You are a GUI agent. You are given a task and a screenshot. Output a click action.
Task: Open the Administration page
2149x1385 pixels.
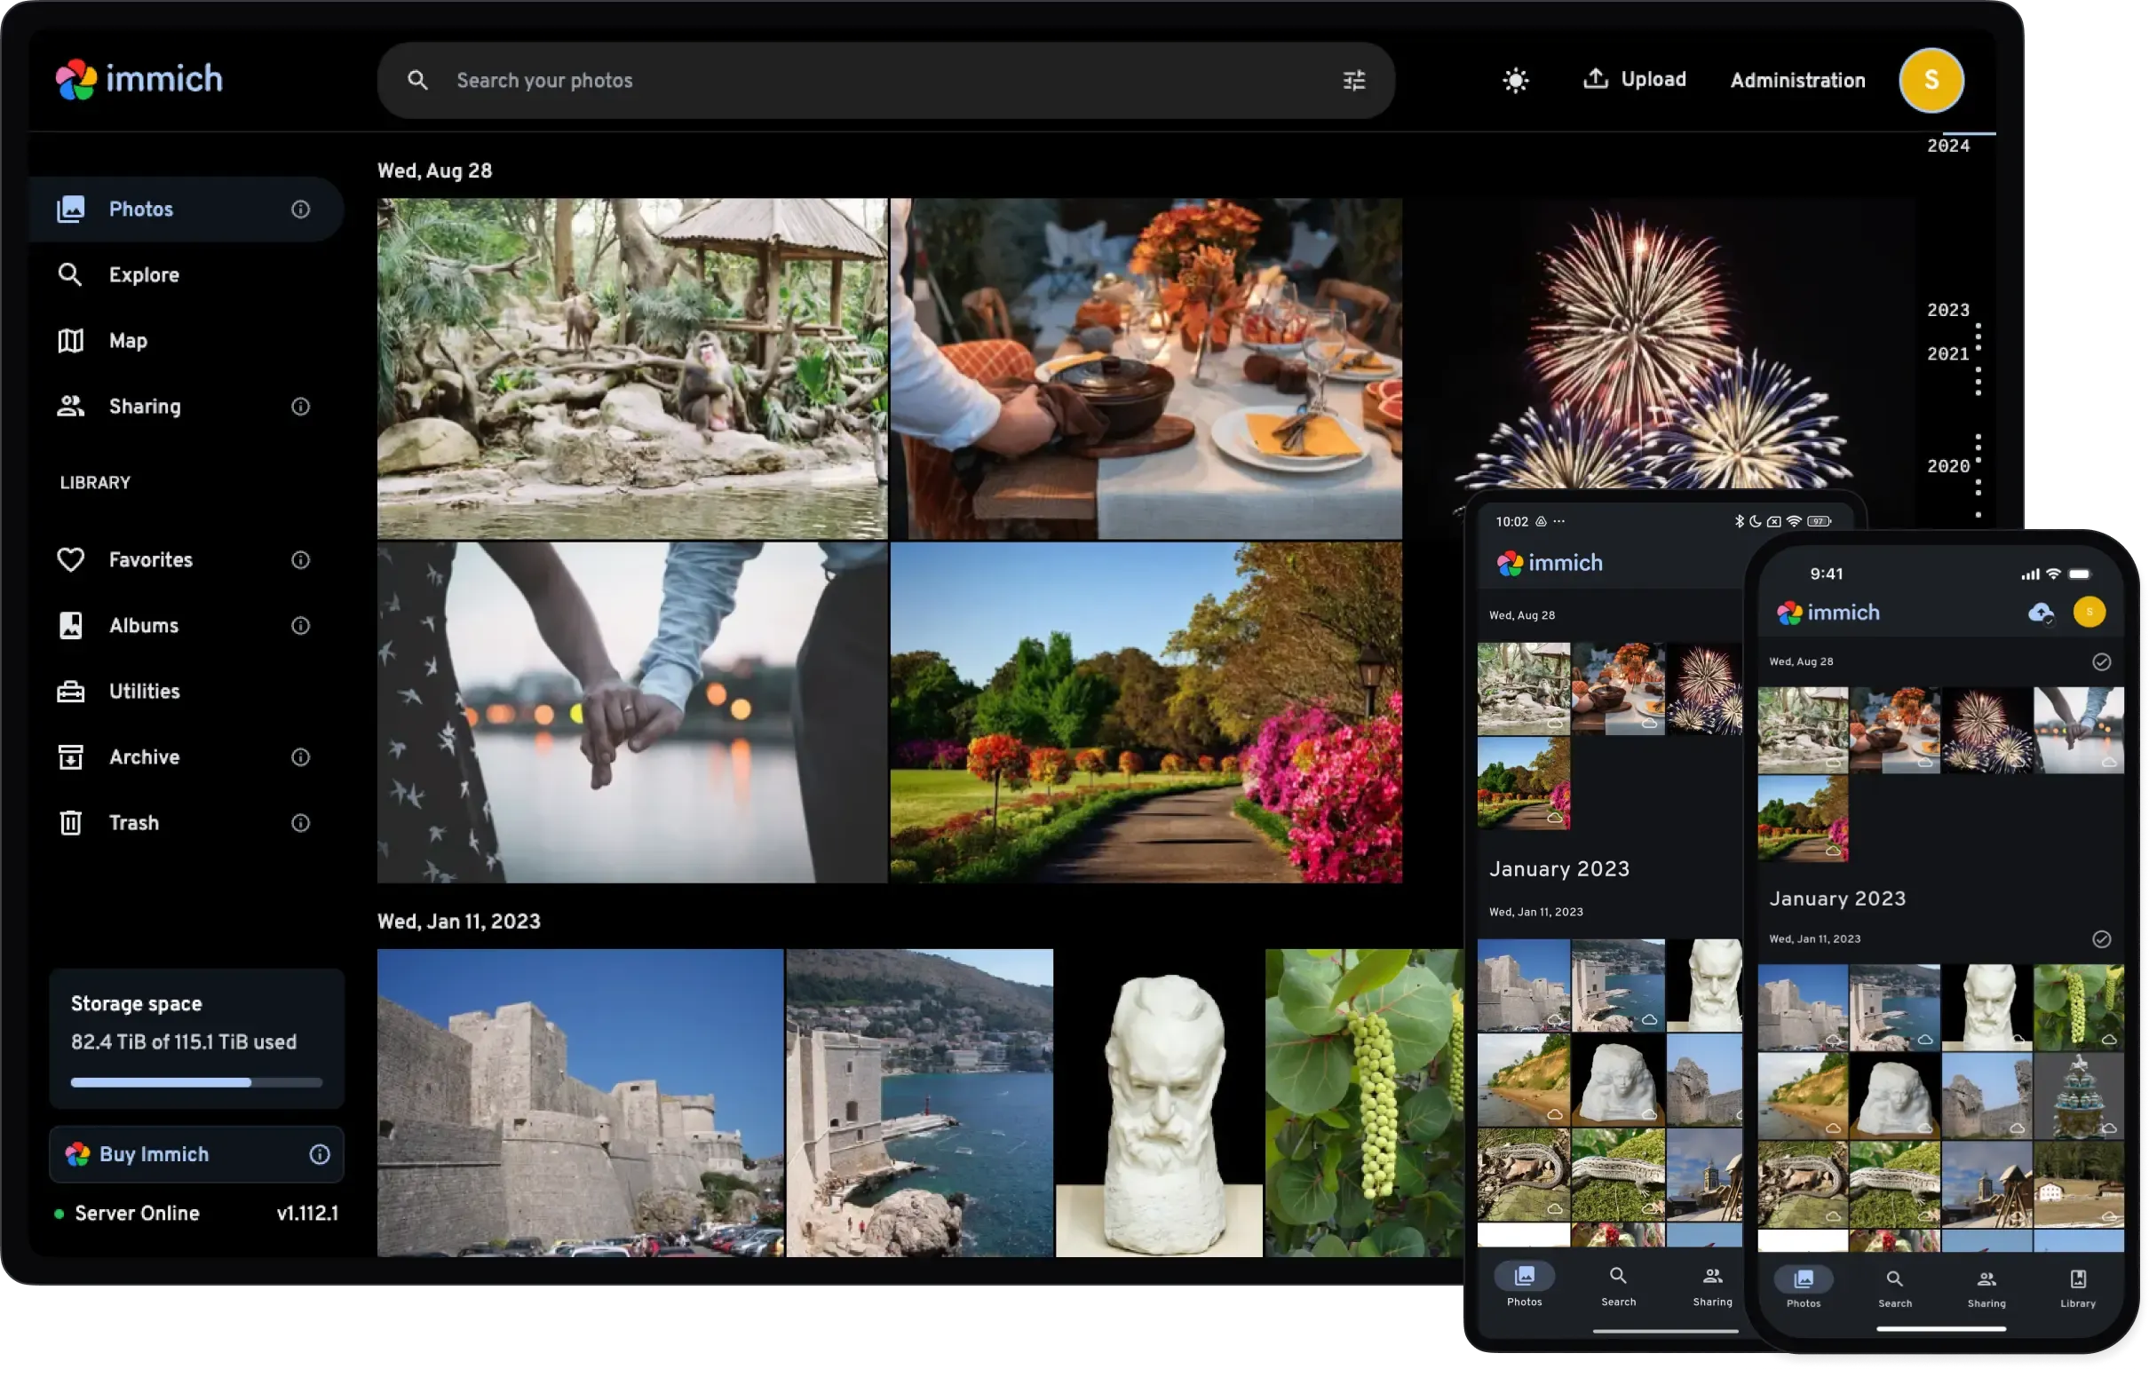coord(1796,80)
